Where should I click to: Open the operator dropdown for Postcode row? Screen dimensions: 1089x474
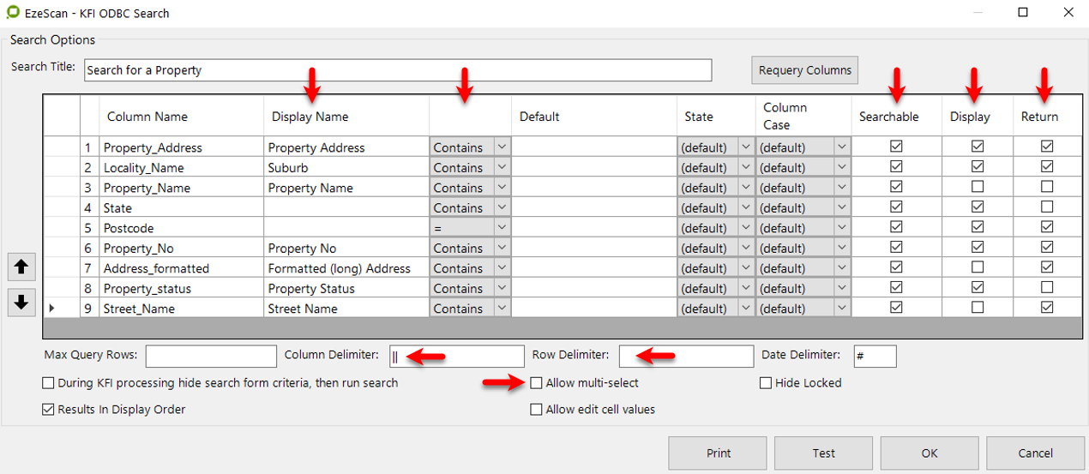click(x=502, y=228)
